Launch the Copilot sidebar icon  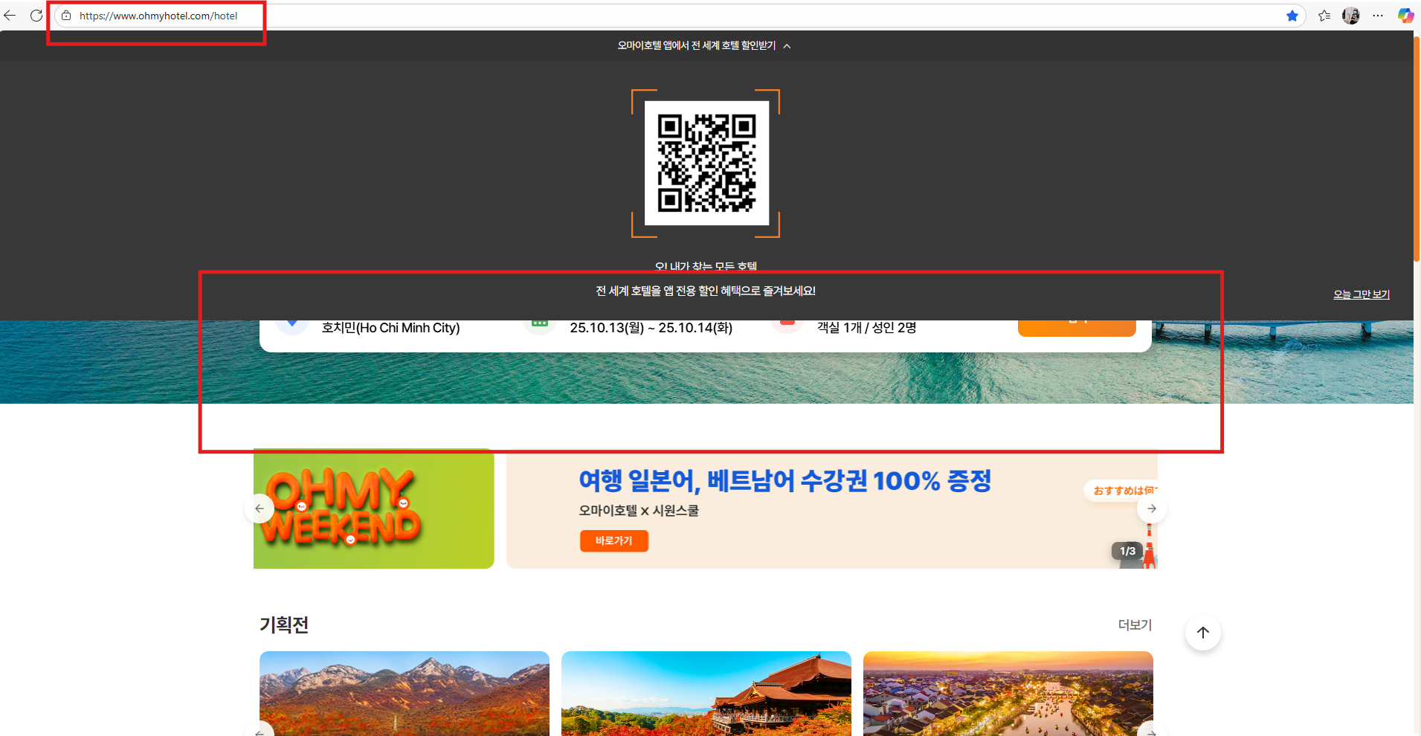[x=1405, y=16]
